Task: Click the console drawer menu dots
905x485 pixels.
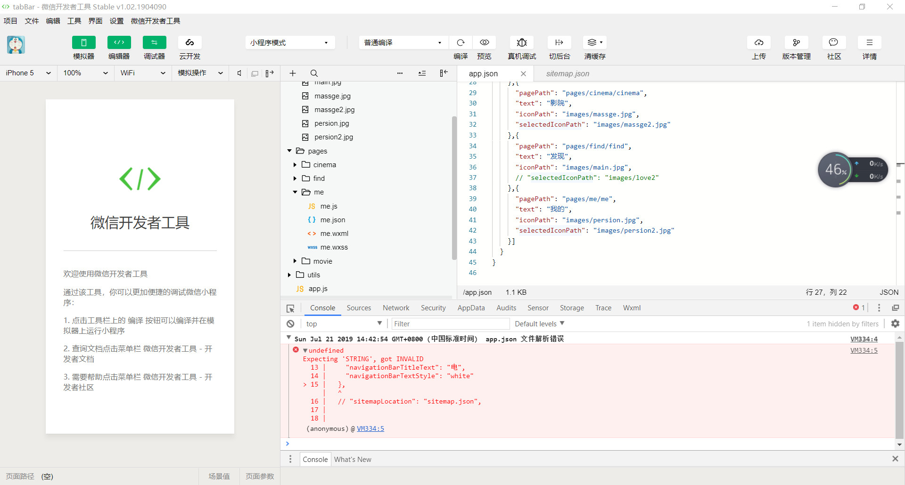Action: pyautogui.click(x=290, y=459)
